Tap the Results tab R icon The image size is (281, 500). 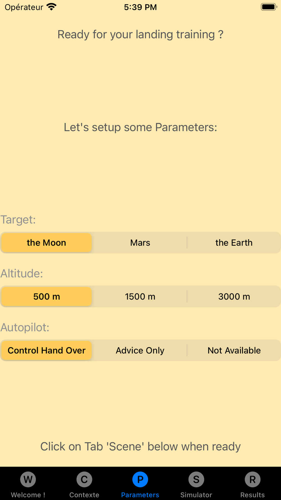252,479
